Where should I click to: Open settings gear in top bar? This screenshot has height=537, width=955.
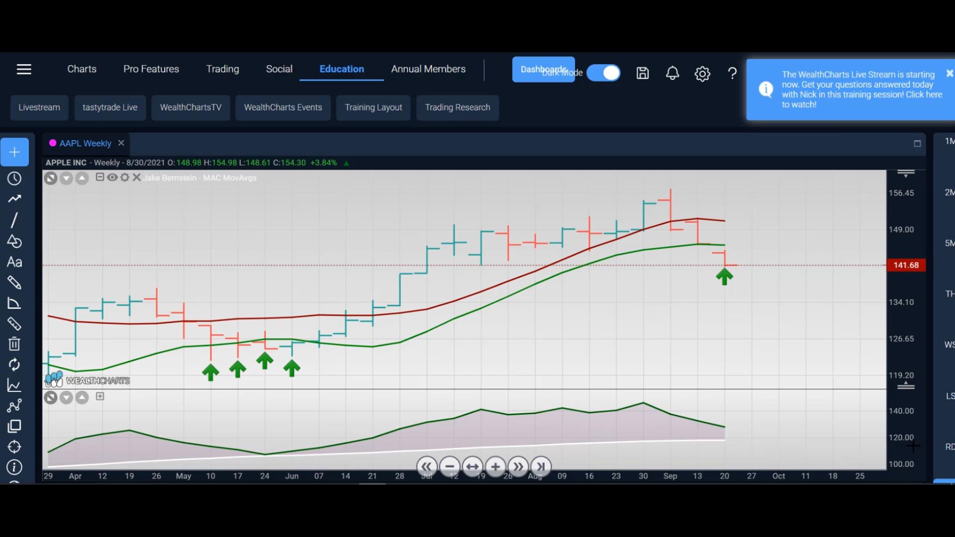click(702, 74)
